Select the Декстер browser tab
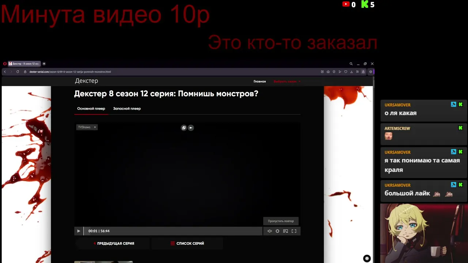Screen dimensions: 468x263 pyautogui.click(x=24, y=64)
